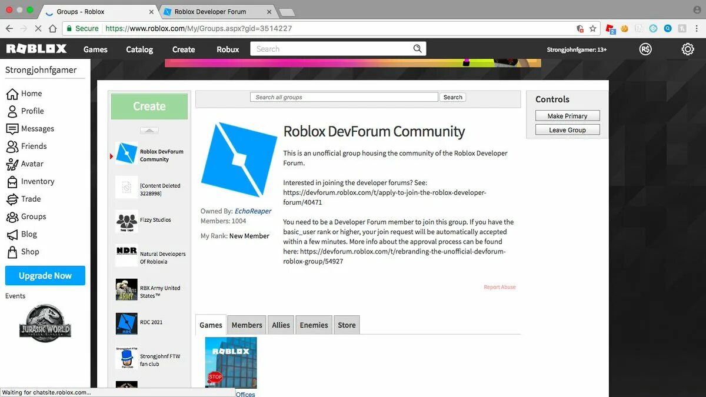Image resolution: width=706 pixels, height=397 pixels.
Task: Open the browser home page icon
Action: [x=52, y=28]
